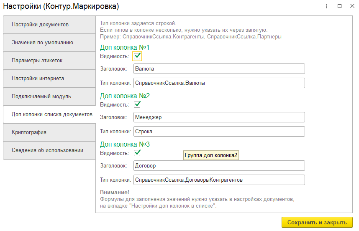Open the Настройки документов tab
Screen dimensions: 359x231
click(49, 25)
